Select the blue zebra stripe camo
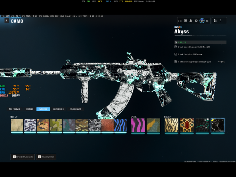 pos(120,126)
